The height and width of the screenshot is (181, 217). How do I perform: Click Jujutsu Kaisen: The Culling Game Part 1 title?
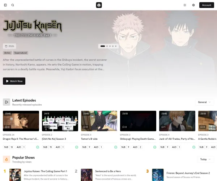[46, 171]
